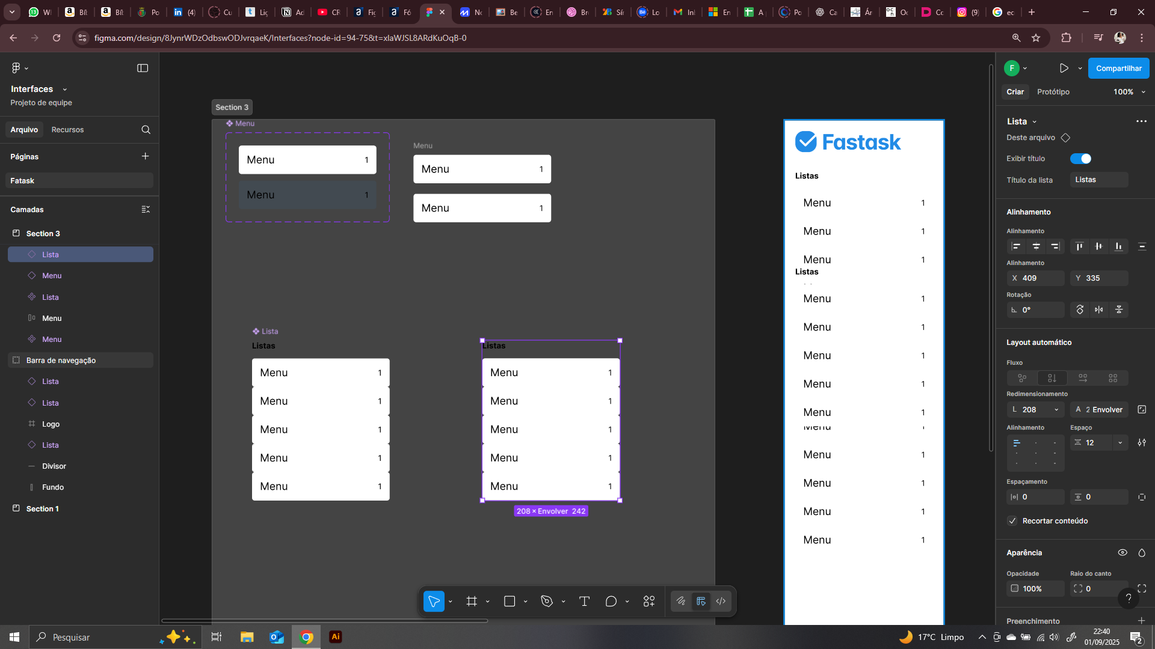Select the Pen tool

pyautogui.click(x=547, y=601)
